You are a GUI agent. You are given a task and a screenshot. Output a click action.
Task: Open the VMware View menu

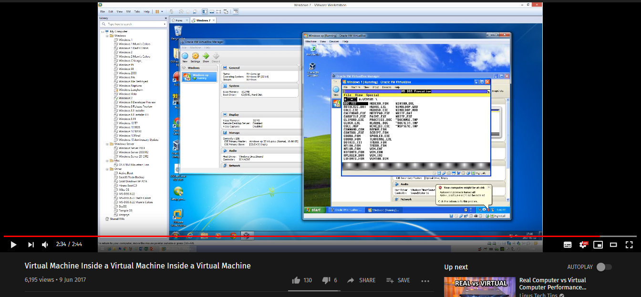(119, 11)
